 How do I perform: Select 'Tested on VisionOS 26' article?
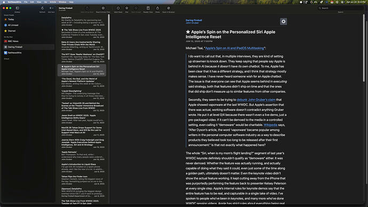pyautogui.click(x=82, y=107)
